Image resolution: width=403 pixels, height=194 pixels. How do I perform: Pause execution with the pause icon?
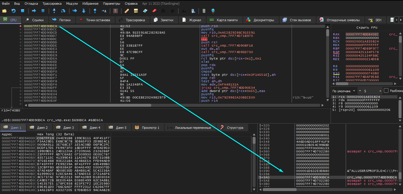43,11
